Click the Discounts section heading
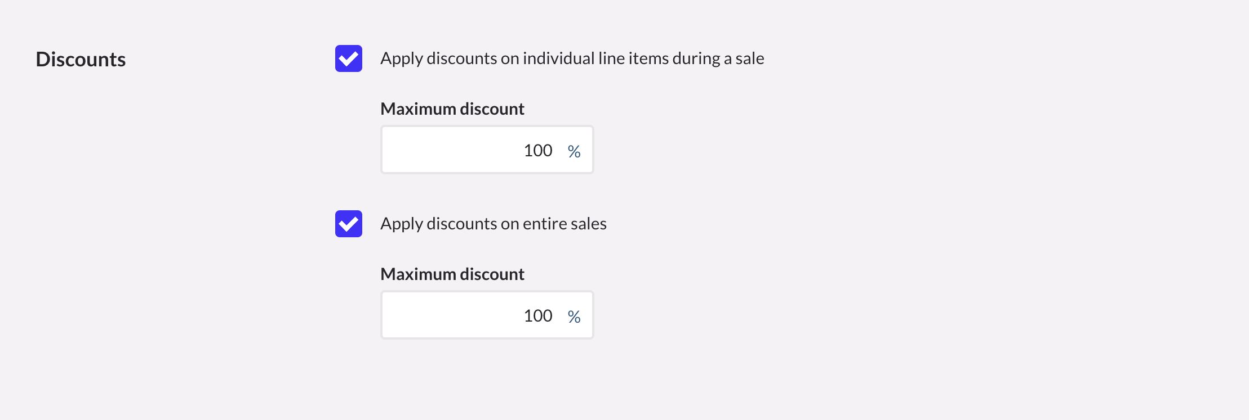1249x420 pixels. (x=81, y=59)
